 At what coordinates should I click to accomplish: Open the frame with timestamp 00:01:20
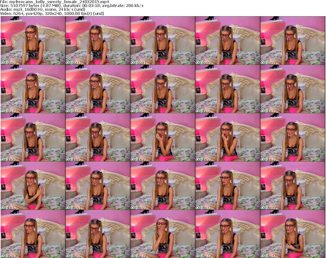[33, 137]
